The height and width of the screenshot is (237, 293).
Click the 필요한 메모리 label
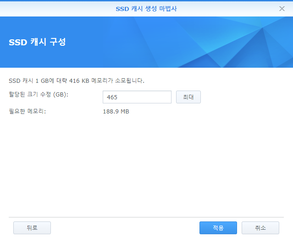pos(27,112)
